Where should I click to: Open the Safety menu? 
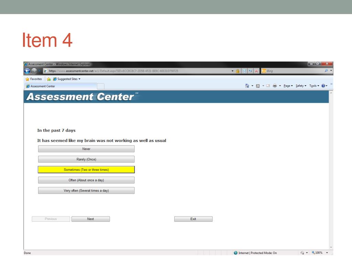[x=301, y=86]
